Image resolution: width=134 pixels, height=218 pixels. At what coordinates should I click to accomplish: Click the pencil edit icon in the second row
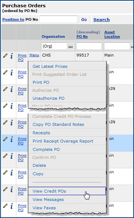click(5, 73)
